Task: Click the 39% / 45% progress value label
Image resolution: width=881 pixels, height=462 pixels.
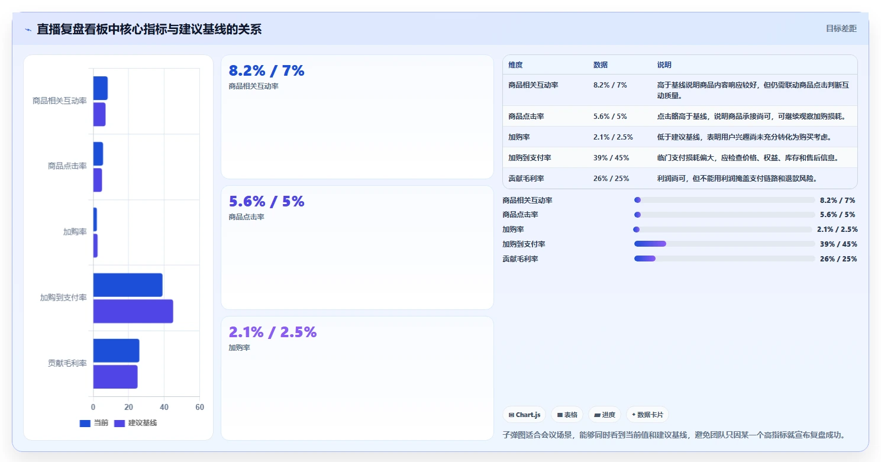Action: pos(838,244)
